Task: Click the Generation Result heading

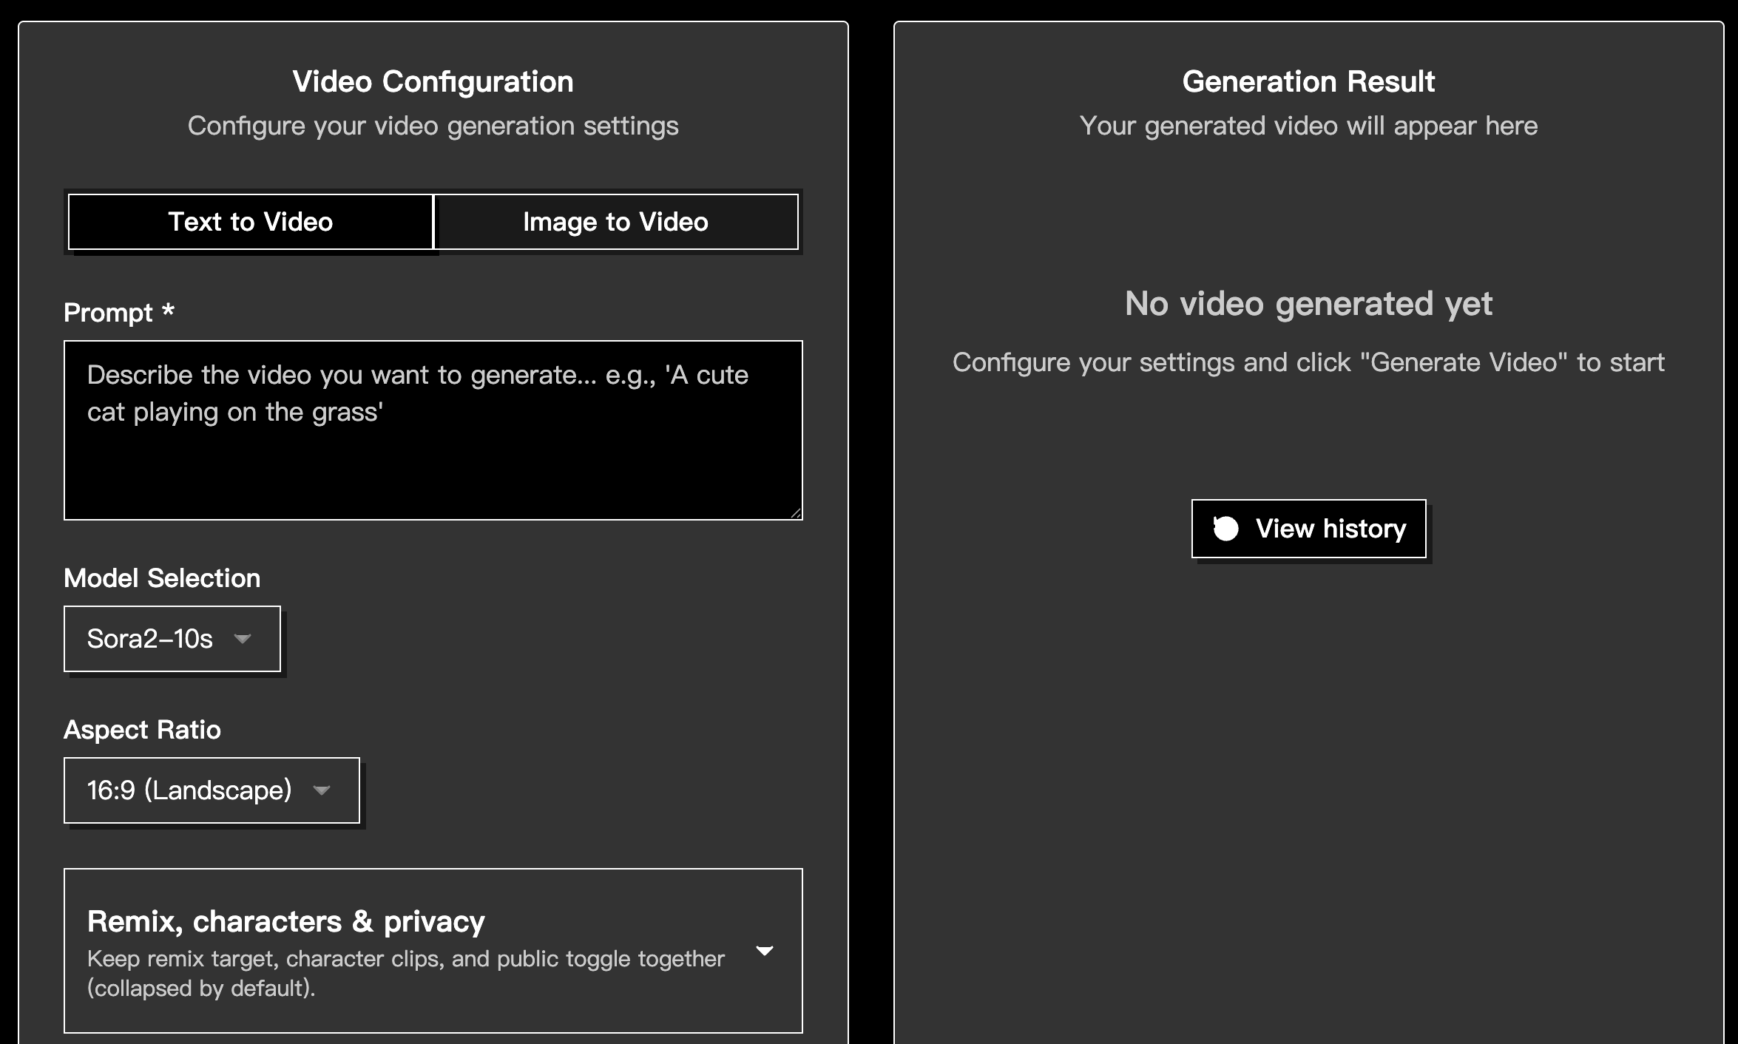Action: 1308,81
